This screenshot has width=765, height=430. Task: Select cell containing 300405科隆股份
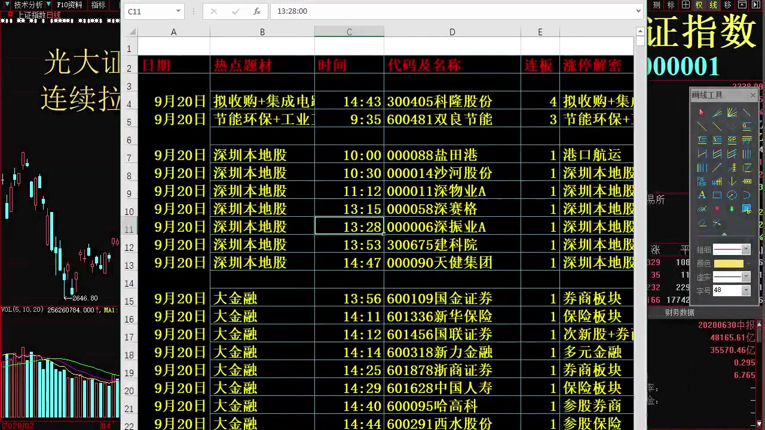point(452,102)
